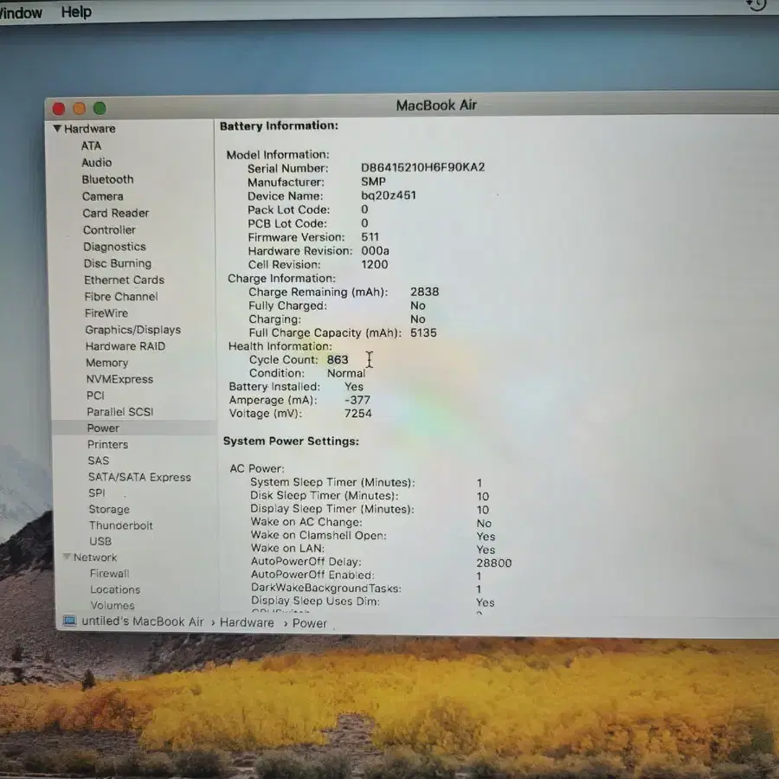Image resolution: width=779 pixels, height=779 pixels.
Task: Select Controller in the sidebar
Action: (x=109, y=230)
